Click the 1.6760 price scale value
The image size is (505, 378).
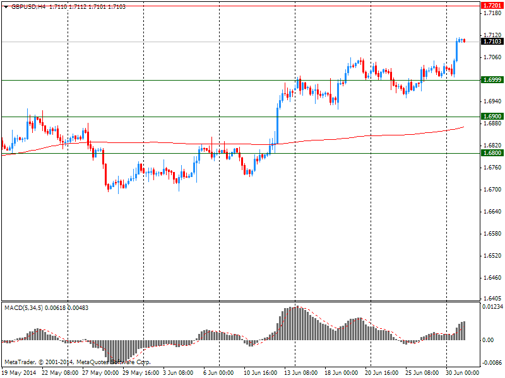click(493, 168)
